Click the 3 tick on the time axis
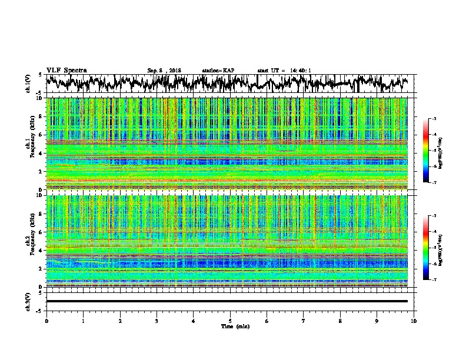The width and height of the screenshot is (466, 360). point(157,321)
